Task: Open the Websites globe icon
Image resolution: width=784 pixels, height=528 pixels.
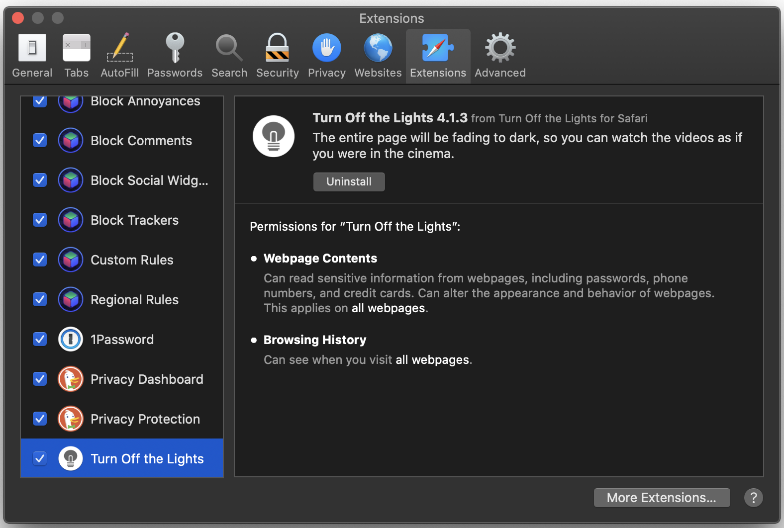Action: pyautogui.click(x=378, y=48)
